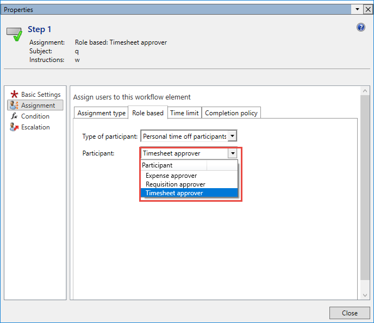Click the Escalation user arrow icon
This screenshot has width=374, height=323.
[14, 127]
